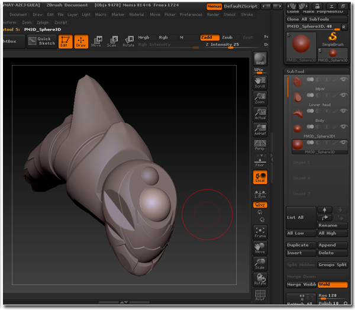Toggle the Local transformations button
The width and height of the screenshot is (355, 310).
pyautogui.click(x=260, y=177)
